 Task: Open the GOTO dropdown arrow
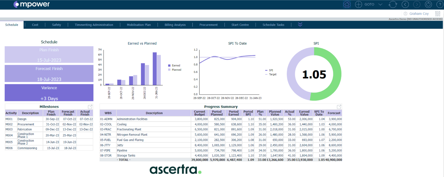380,5
